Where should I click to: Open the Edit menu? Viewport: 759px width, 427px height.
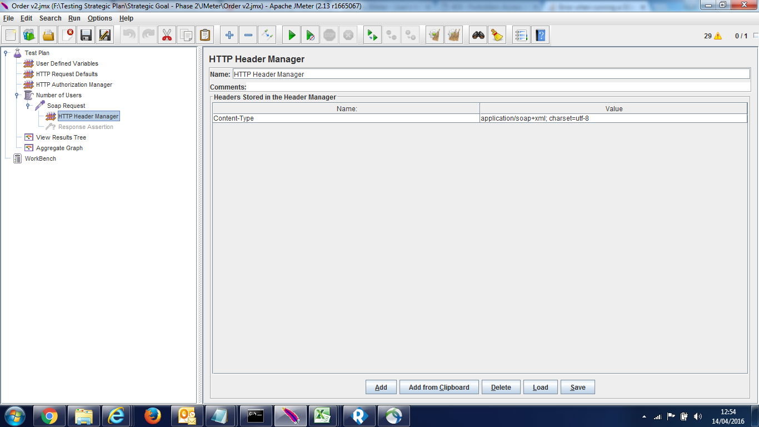(x=26, y=18)
